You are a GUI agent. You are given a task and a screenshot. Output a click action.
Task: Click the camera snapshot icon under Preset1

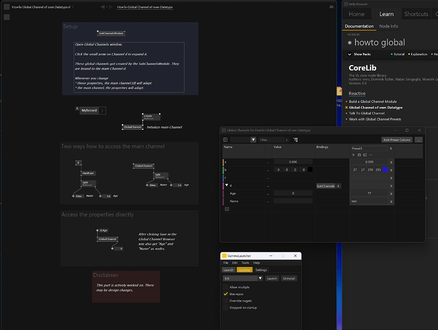pyautogui.click(x=359, y=155)
